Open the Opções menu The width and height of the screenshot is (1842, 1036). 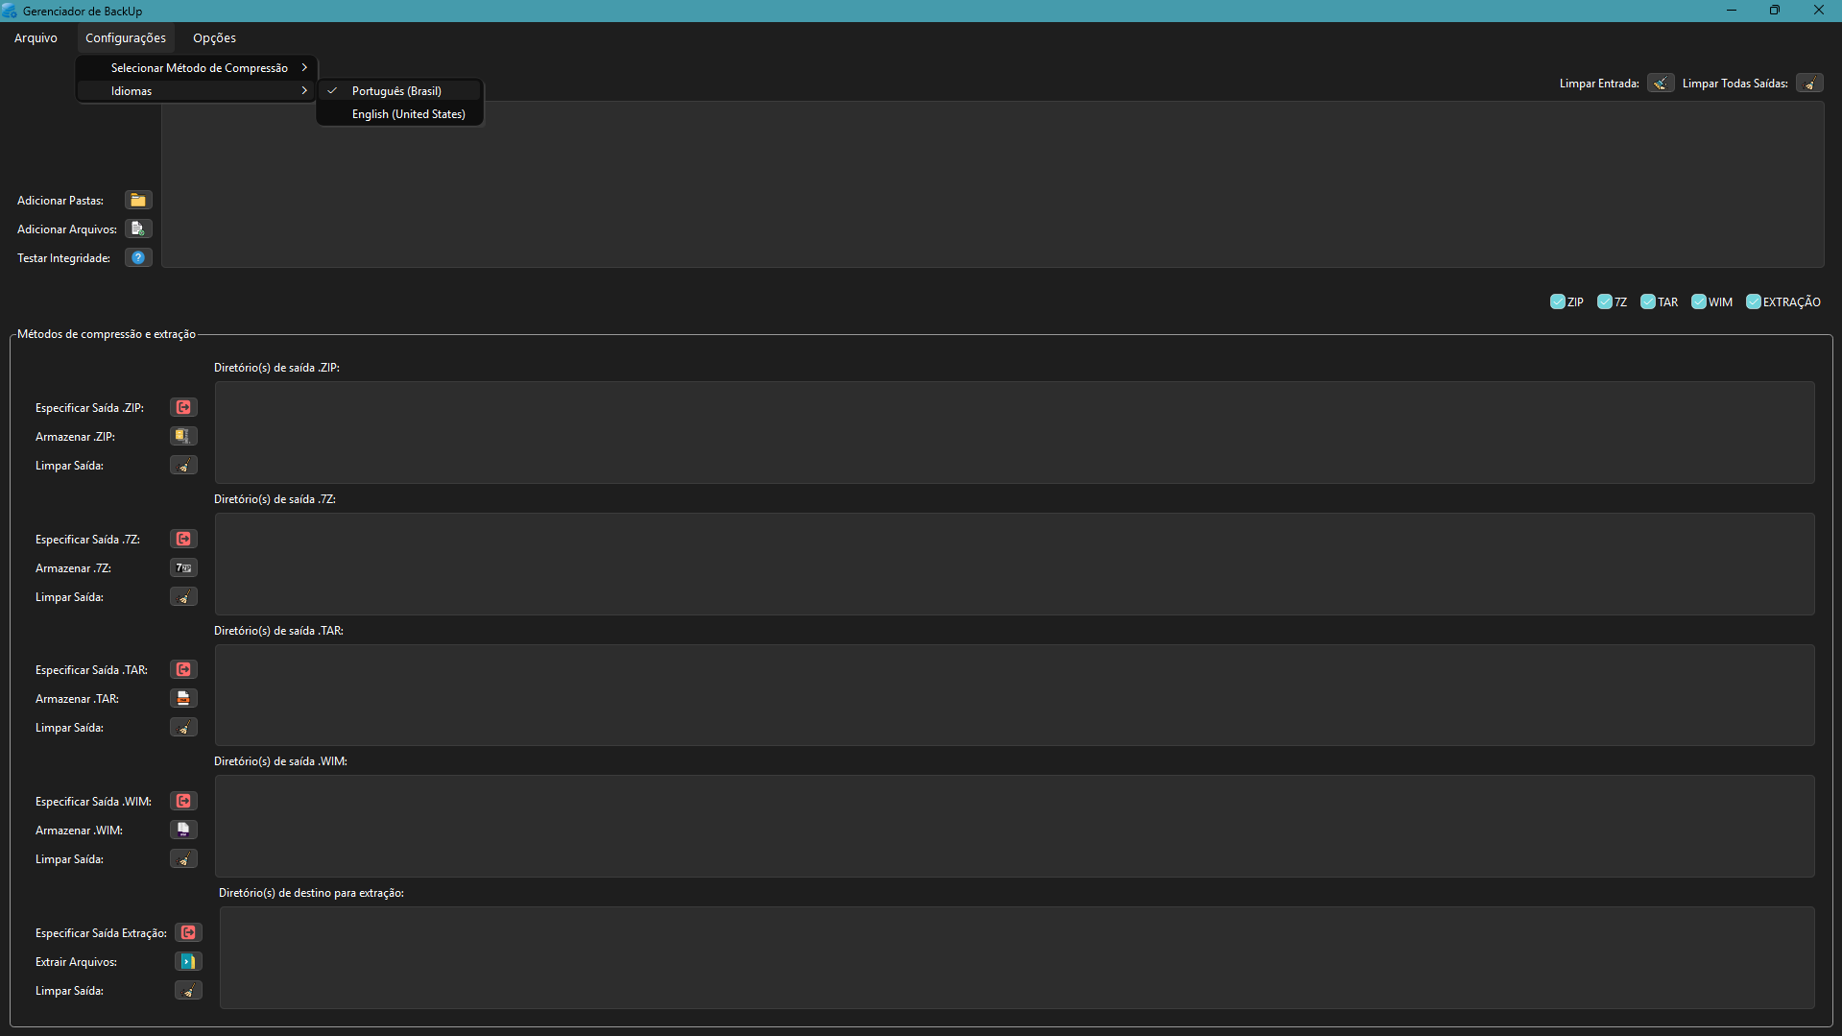(214, 37)
